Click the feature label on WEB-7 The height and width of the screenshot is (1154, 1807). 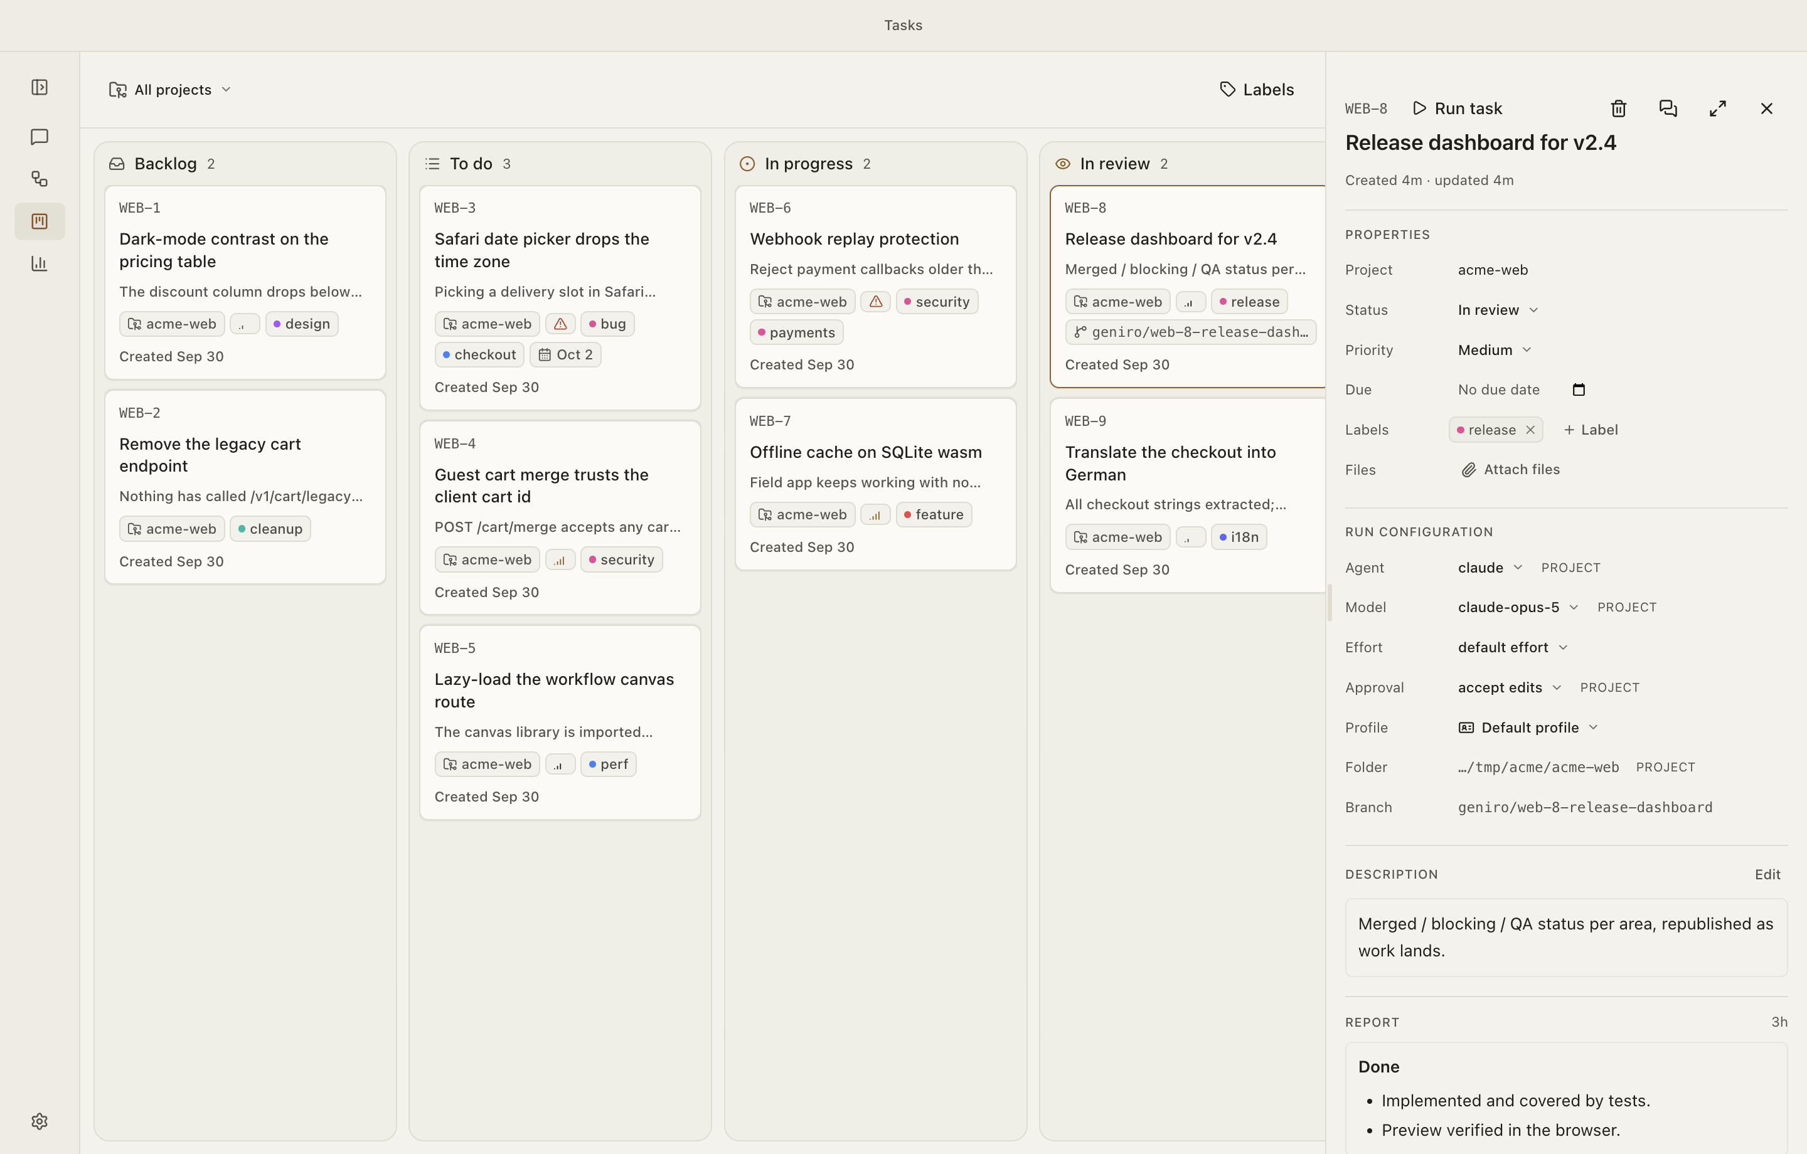coord(934,515)
